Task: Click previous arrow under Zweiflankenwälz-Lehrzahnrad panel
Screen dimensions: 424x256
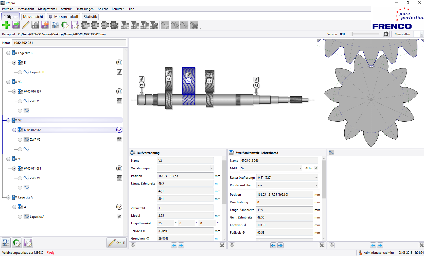Action: pyautogui.click(x=273, y=245)
